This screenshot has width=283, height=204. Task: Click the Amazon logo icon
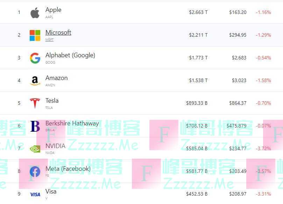click(x=35, y=81)
